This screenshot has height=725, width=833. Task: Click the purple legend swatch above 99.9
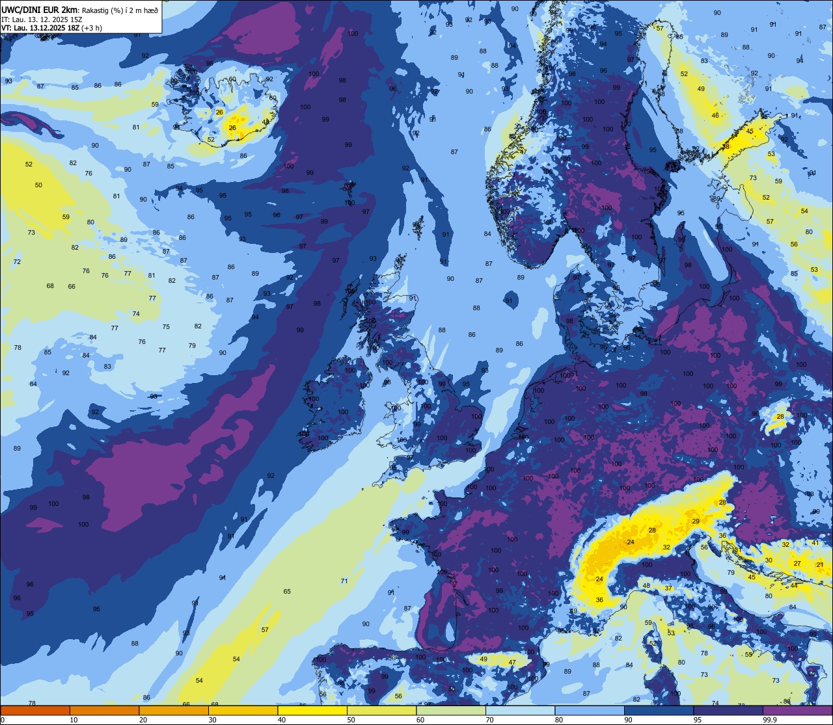[x=797, y=711]
